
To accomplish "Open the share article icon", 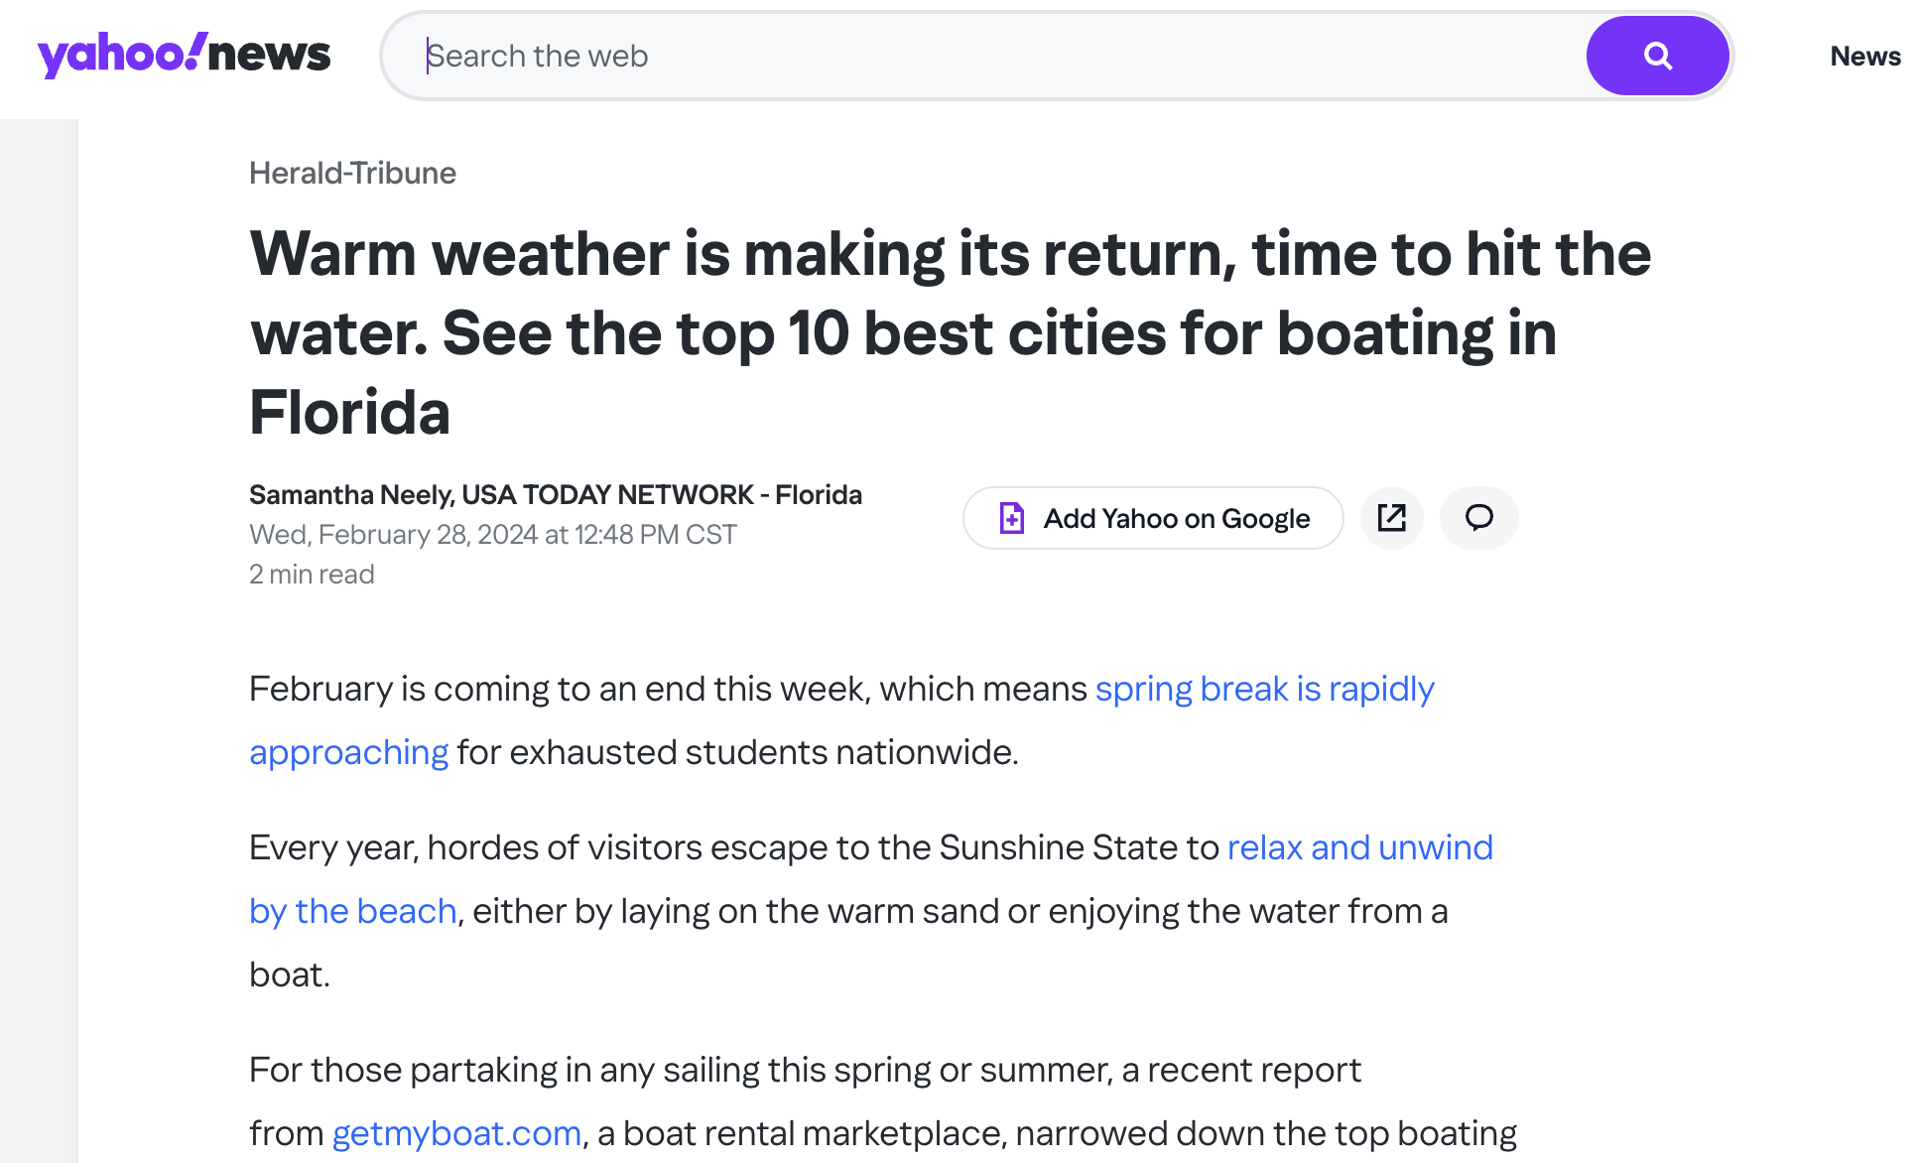I will 1391,518.
